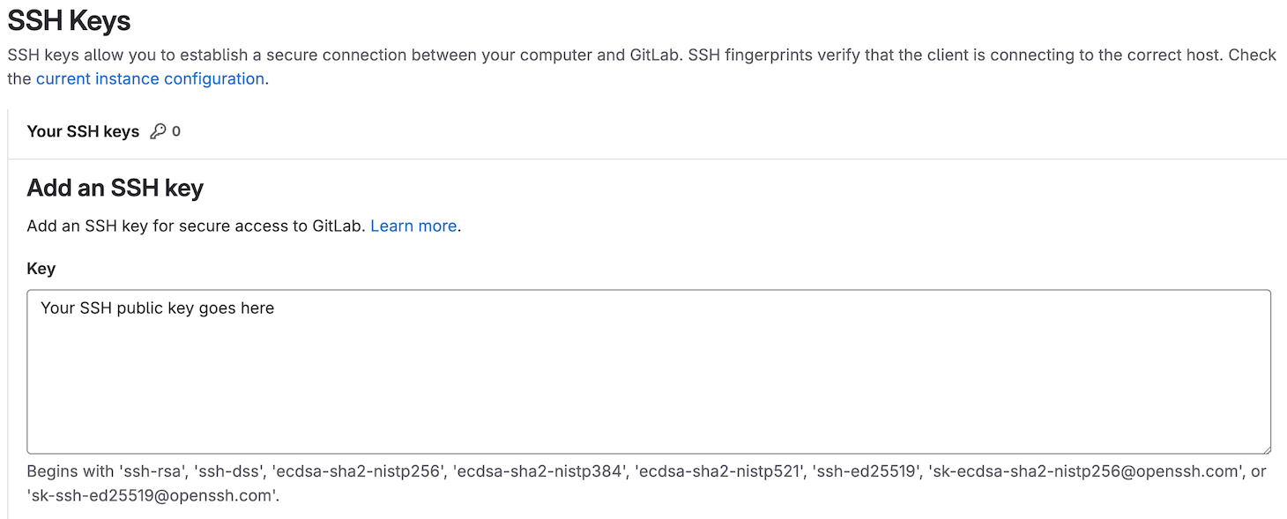The width and height of the screenshot is (1287, 519).
Task: Open the Learn more link
Action: click(413, 226)
